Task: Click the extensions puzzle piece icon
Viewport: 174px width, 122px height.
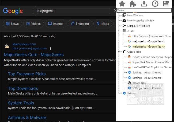Action: [133, 4]
